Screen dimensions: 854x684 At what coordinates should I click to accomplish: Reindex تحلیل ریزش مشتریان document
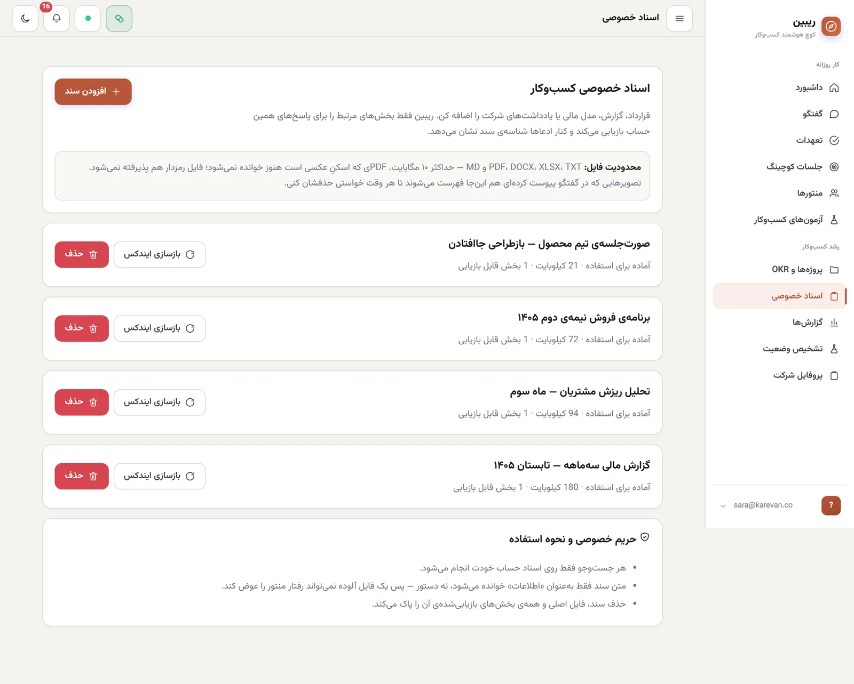[x=160, y=402]
